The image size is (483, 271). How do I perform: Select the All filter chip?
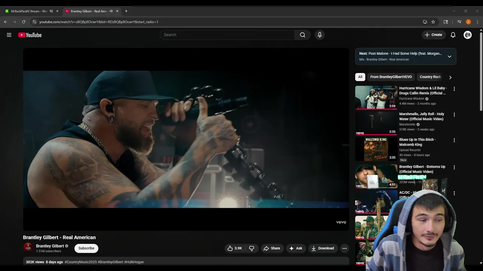(360, 77)
